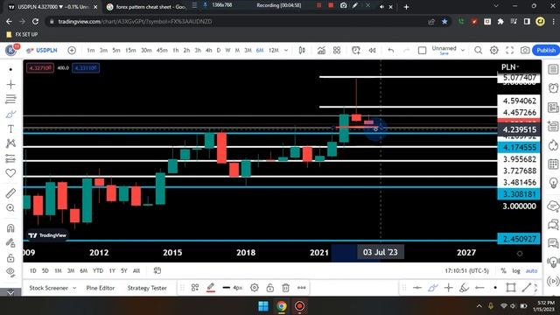Click the Publish button
Viewport: 560px width, 315px height.
[x=546, y=51]
